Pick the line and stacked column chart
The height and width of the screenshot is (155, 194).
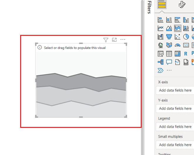pyautogui.click(x=186, y=28)
